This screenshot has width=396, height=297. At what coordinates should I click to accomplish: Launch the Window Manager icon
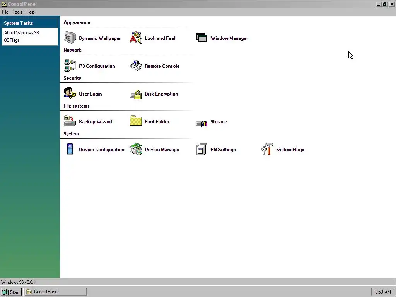coord(201,38)
